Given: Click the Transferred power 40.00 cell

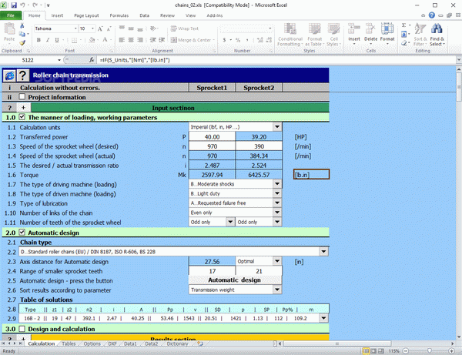Looking at the screenshot, I should pyautogui.click(x=213, y=137).
